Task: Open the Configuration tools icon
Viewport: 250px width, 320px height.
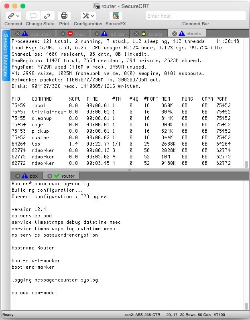Action: click(85, 16)
